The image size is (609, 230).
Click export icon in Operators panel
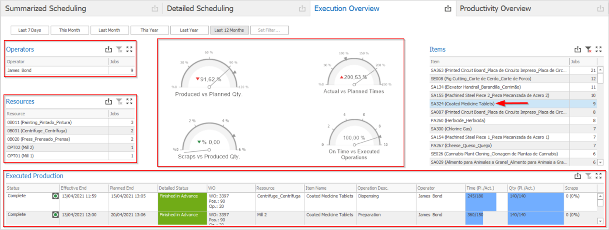click(x=108, y=49)
